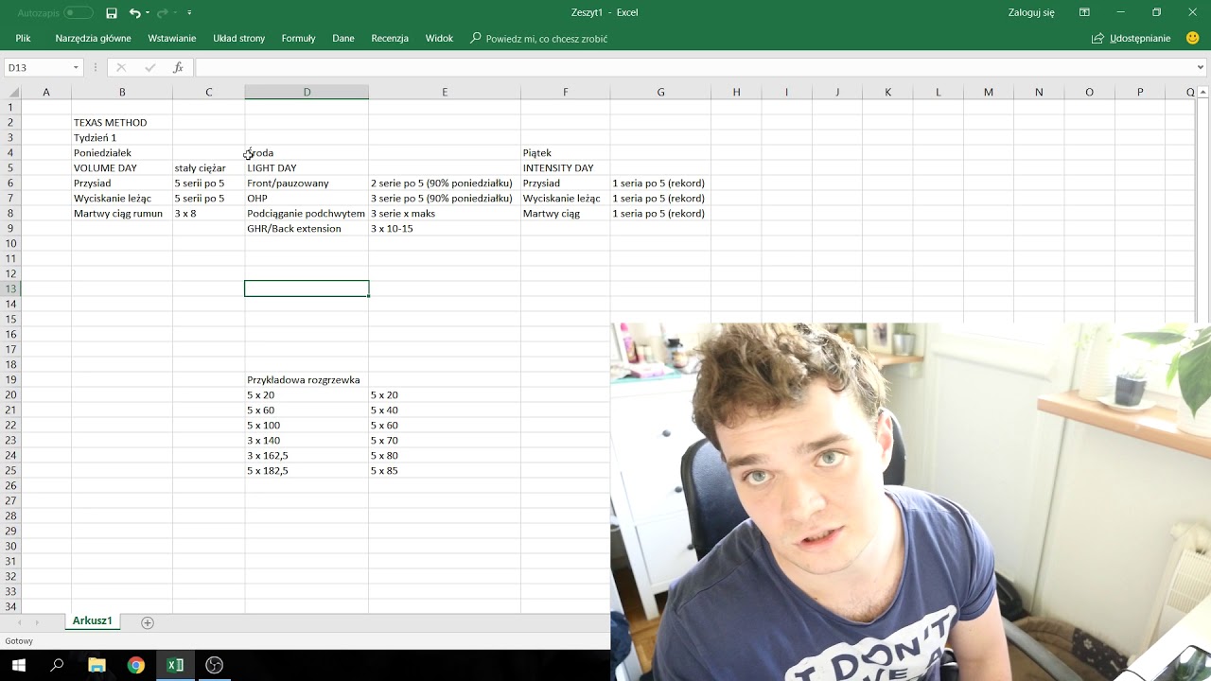The height and width of the screenshot is (681, 1211).
Task: Open Ribbon Display Options icon
Action: (1085, 13)
